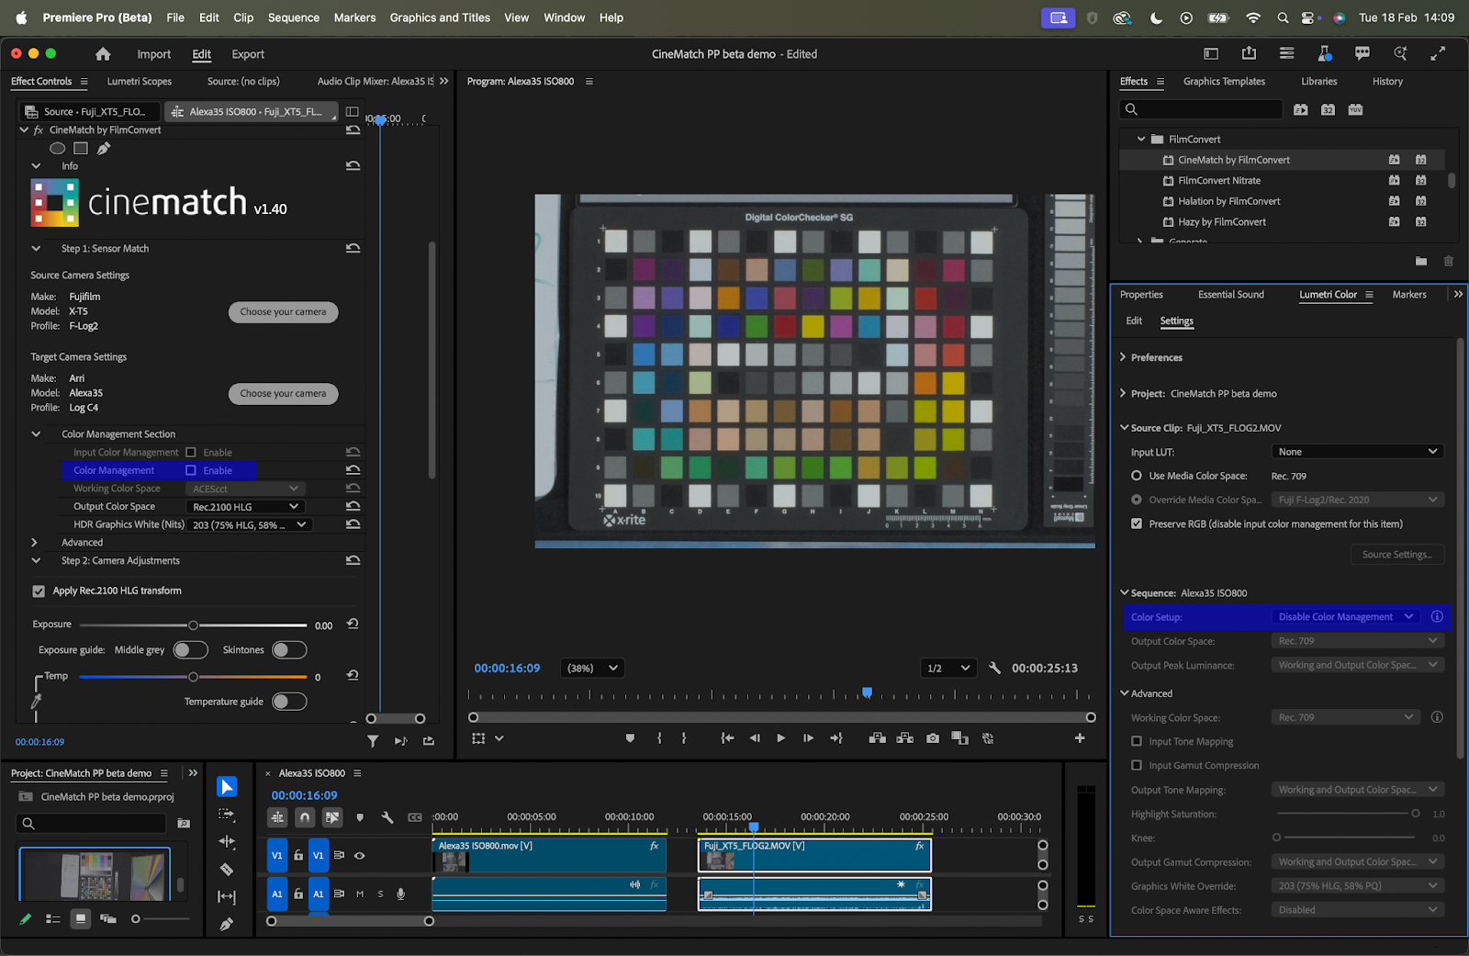Toggle the Skintones exposure guide switch
The width and height of the screenshot is (1469, 956).
[x=288, y=650]
